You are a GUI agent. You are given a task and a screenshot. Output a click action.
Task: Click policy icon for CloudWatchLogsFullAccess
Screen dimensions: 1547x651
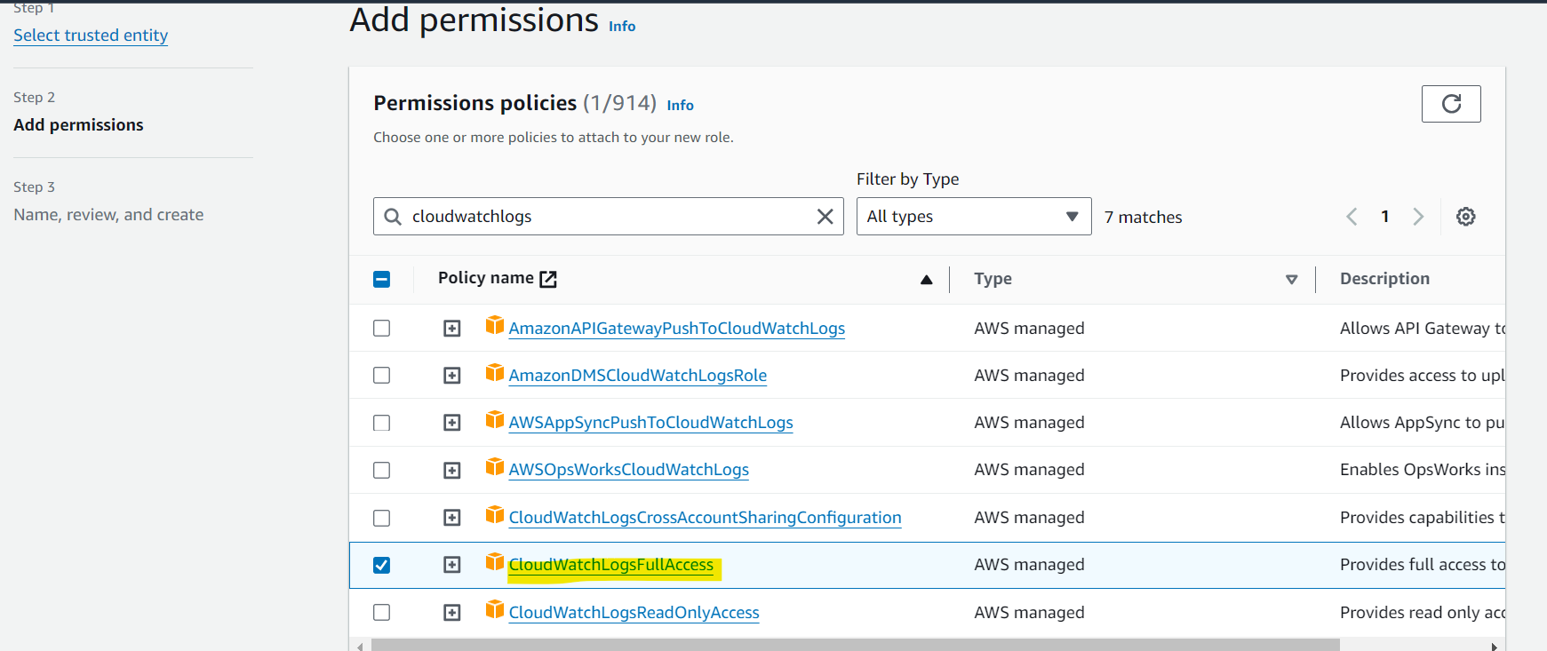pyautogui.click(x=495, y=561)
